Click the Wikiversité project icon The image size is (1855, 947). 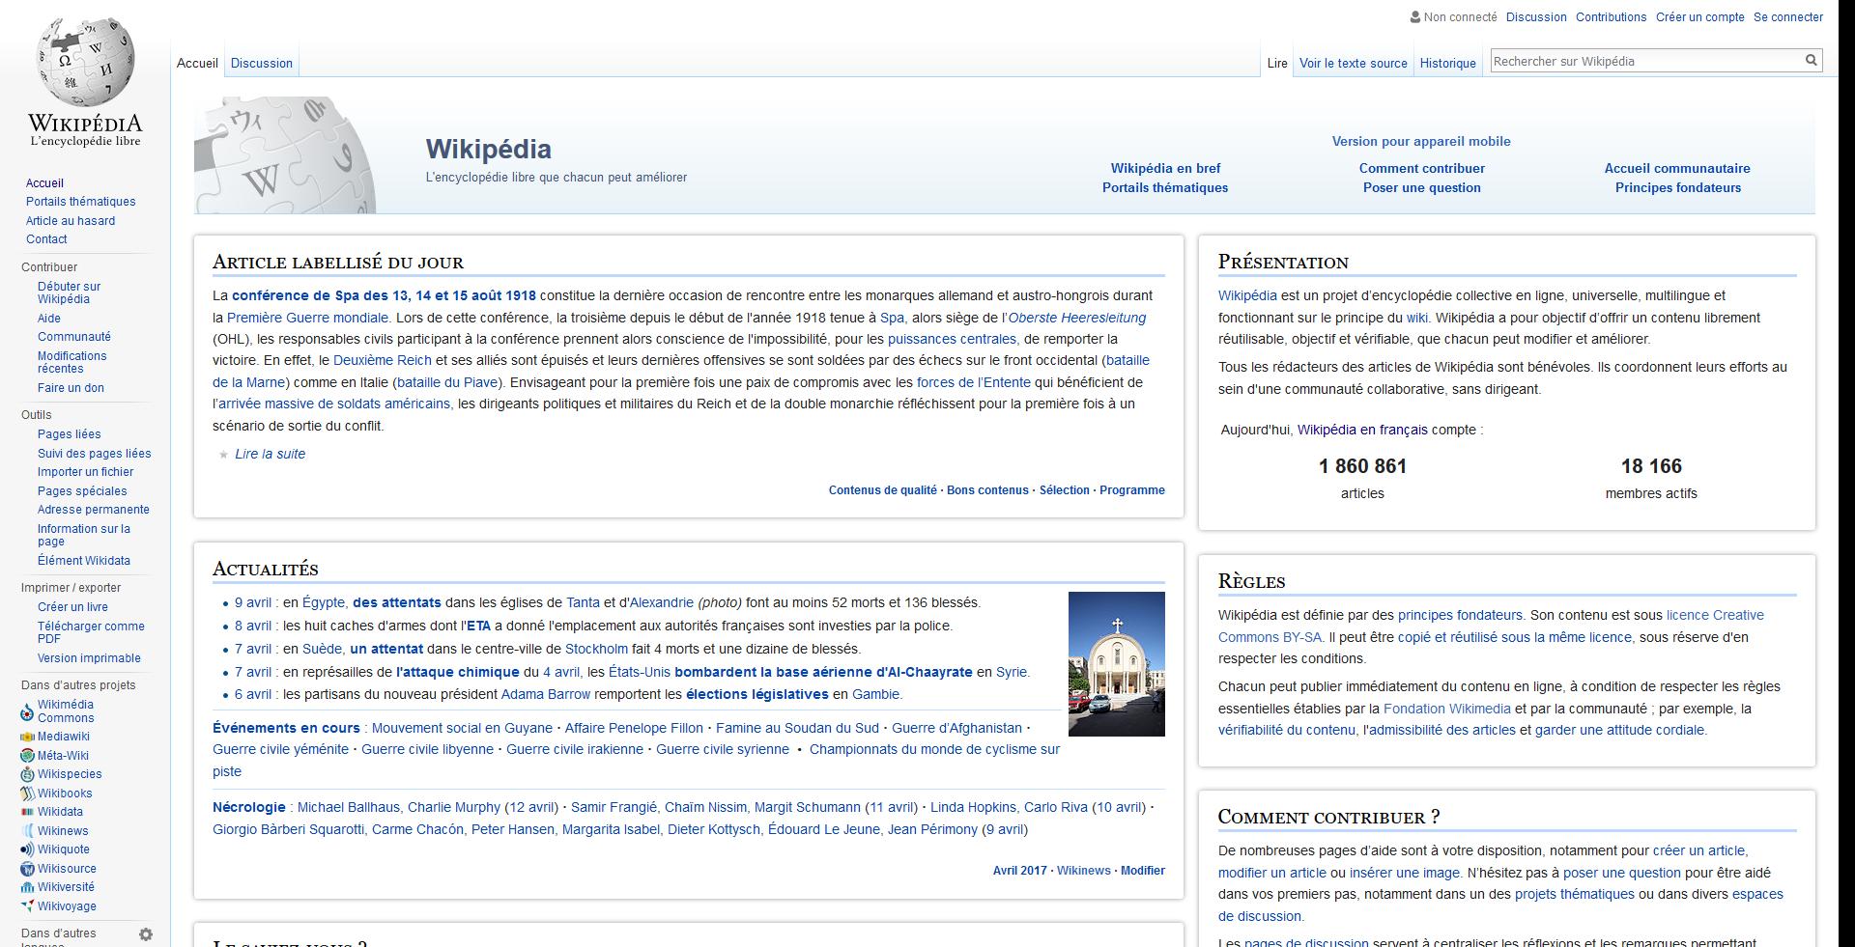pyautogui.click(x=27, y=887)
